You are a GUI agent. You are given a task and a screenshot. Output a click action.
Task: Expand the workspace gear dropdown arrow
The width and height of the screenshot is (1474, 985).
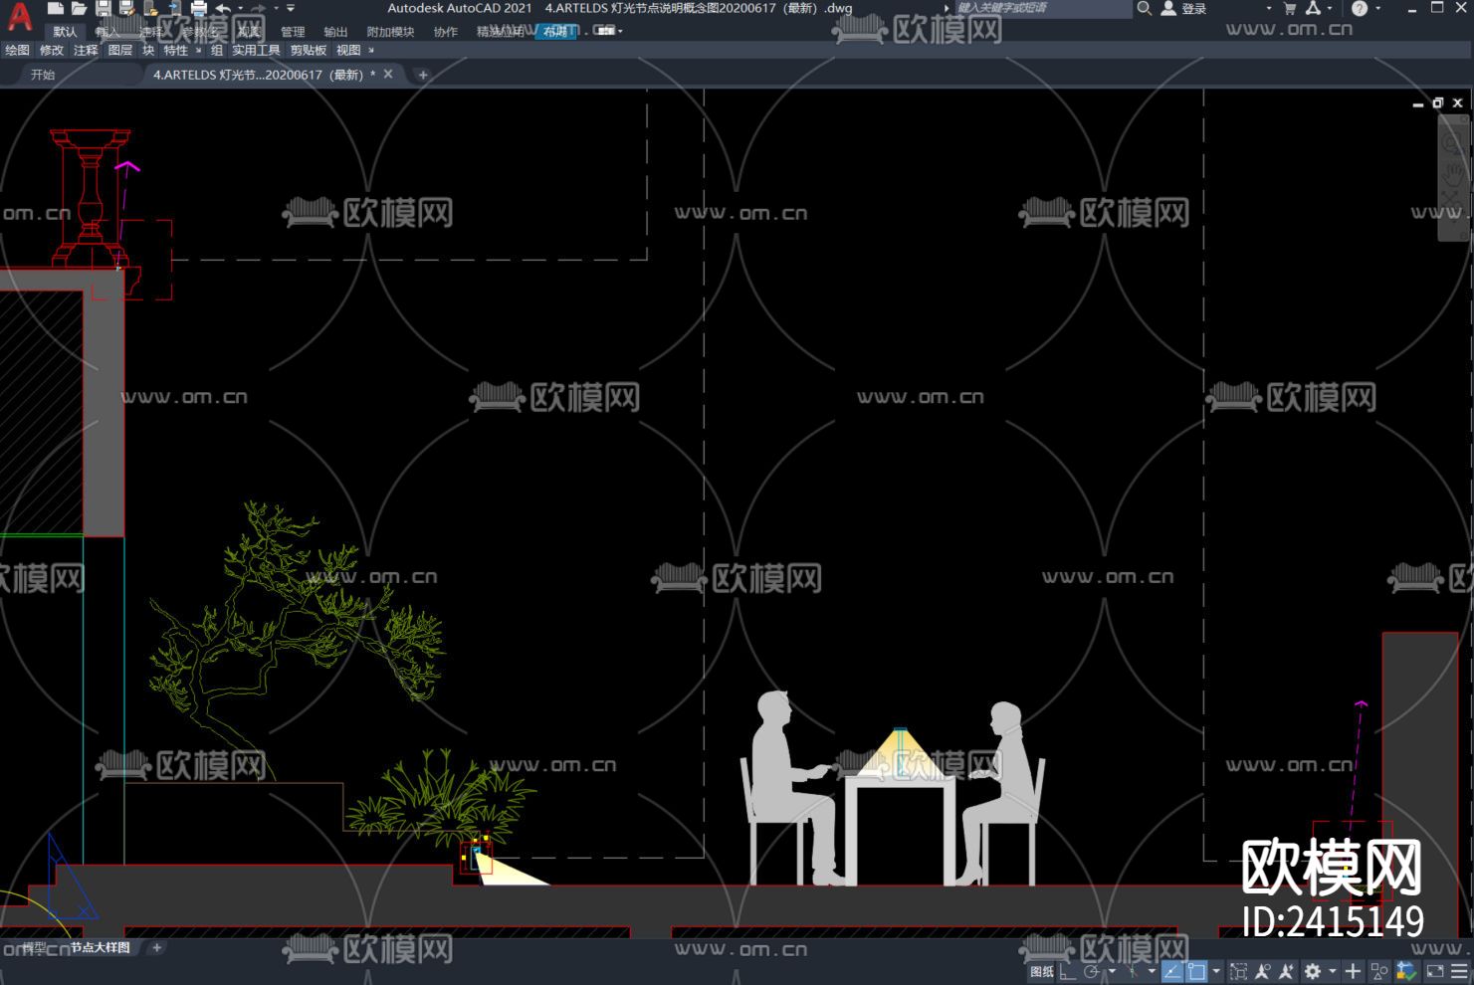[x=1332, y=971]
